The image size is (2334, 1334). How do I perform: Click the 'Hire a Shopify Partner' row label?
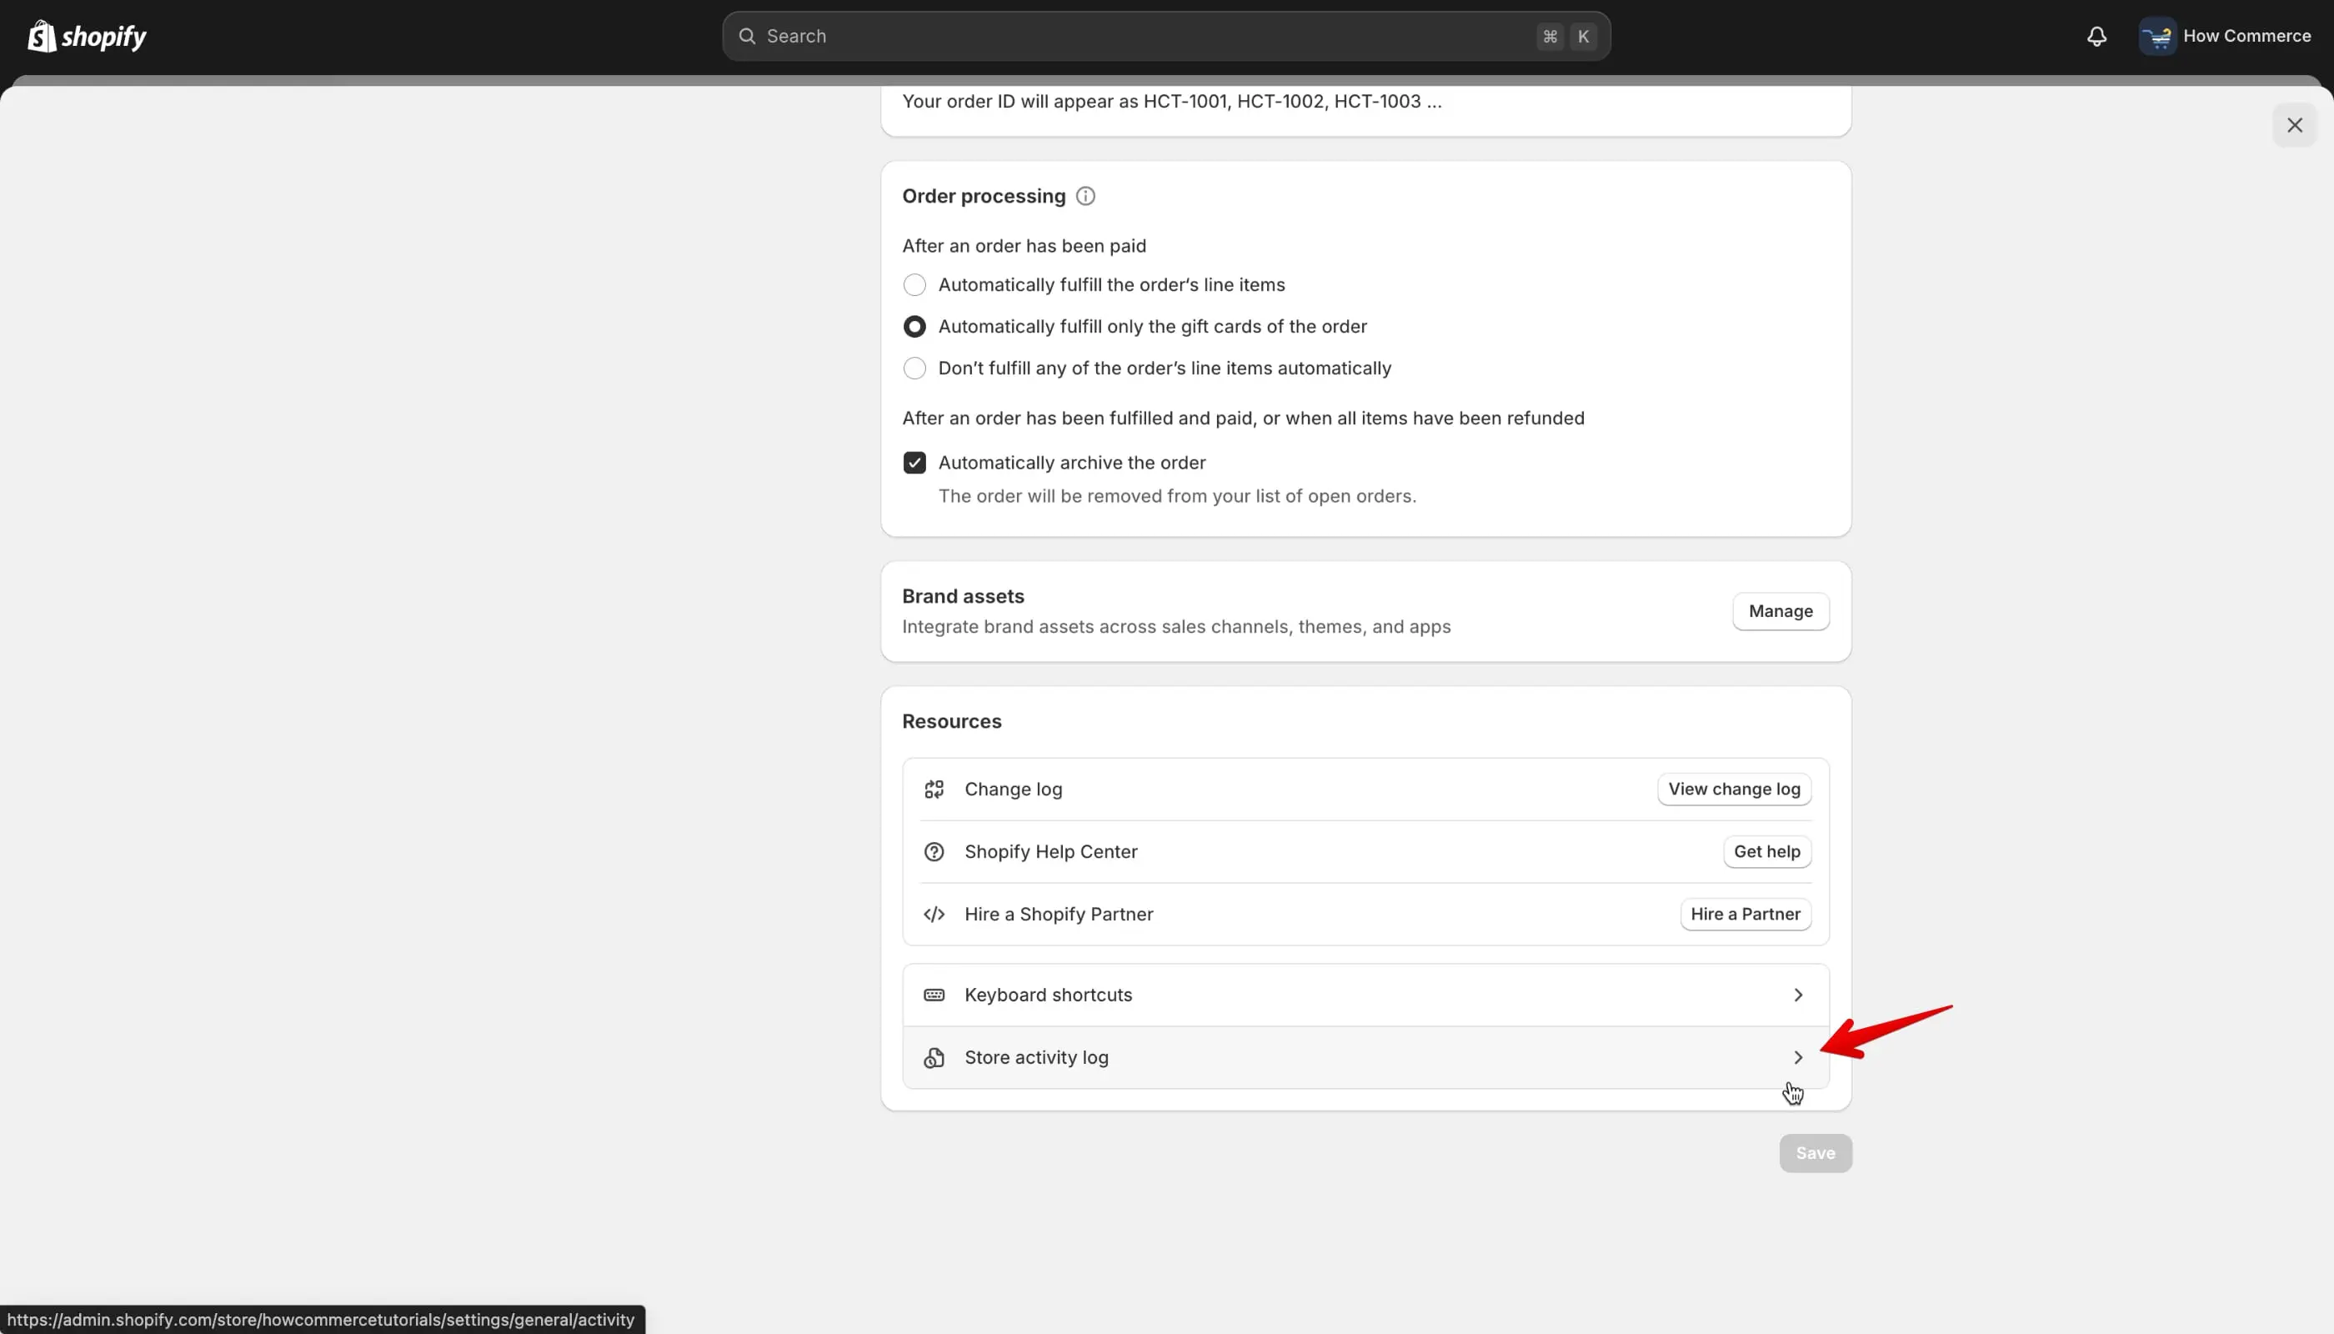click(x=1058, y=915)
